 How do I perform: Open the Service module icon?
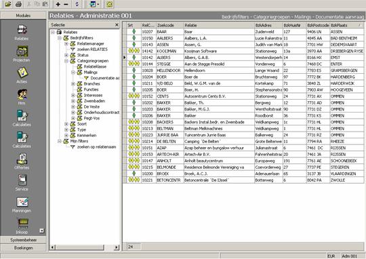(22, 180)
